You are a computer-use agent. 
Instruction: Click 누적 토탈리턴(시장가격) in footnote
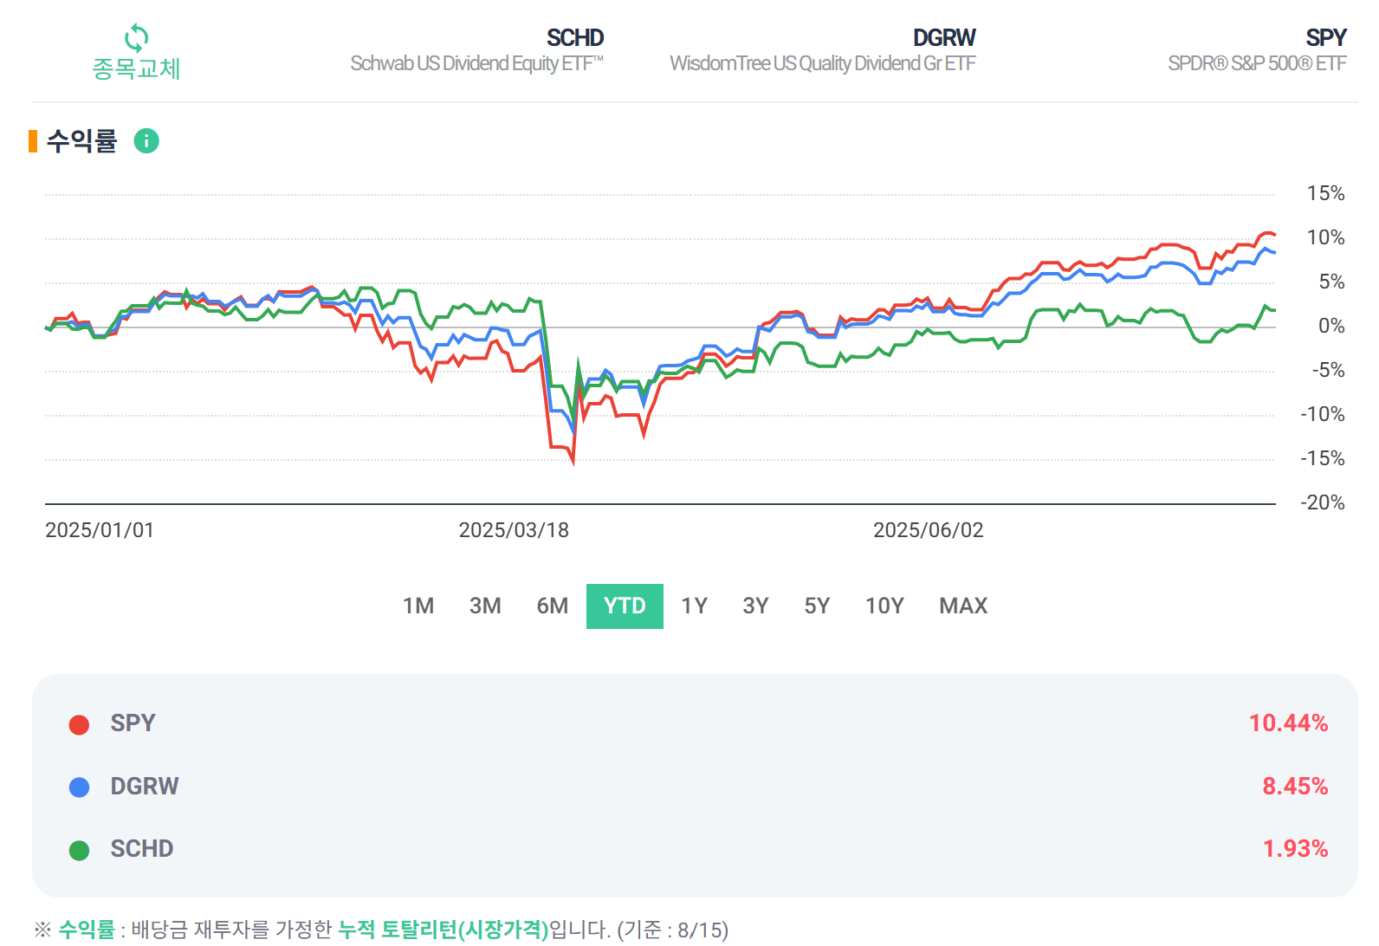pos(443,930)
